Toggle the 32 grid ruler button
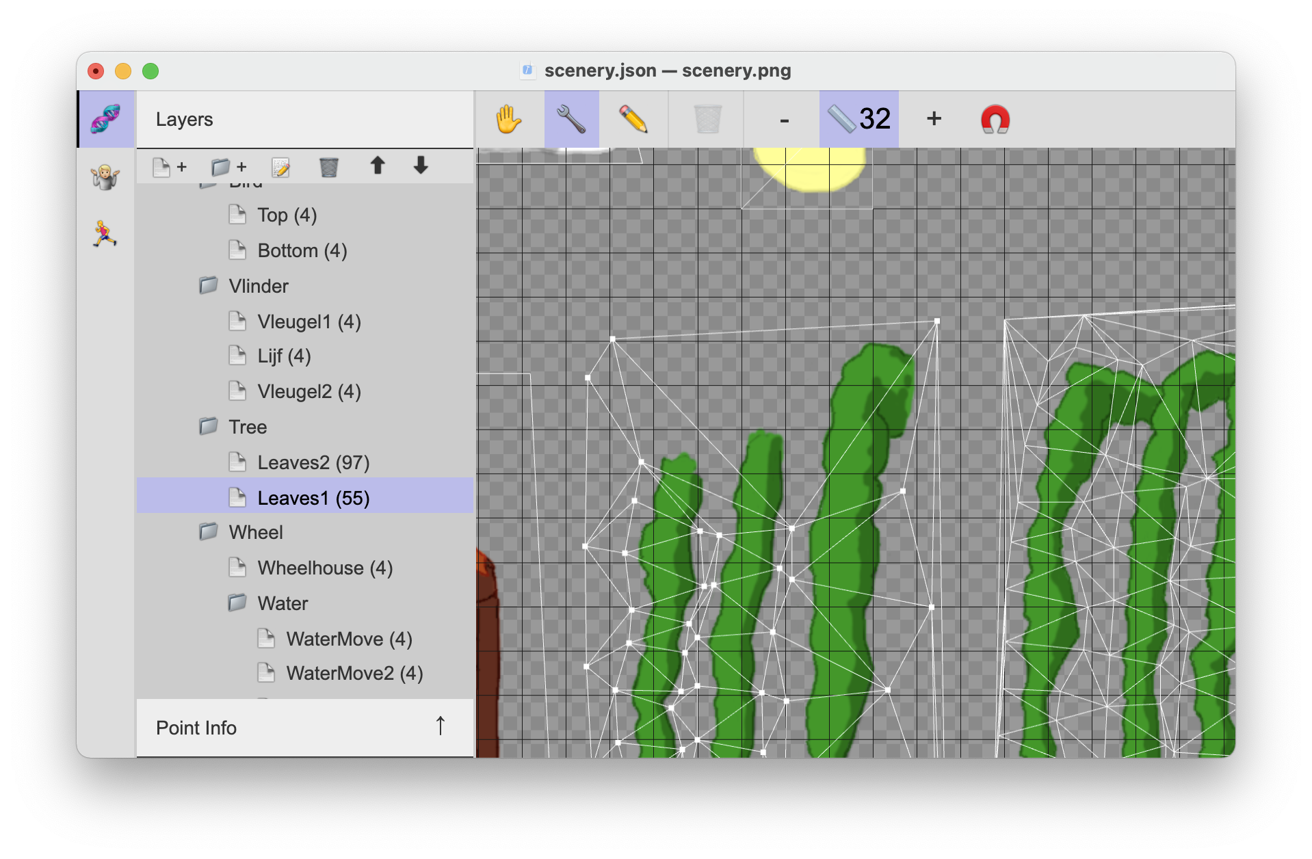 859,119
